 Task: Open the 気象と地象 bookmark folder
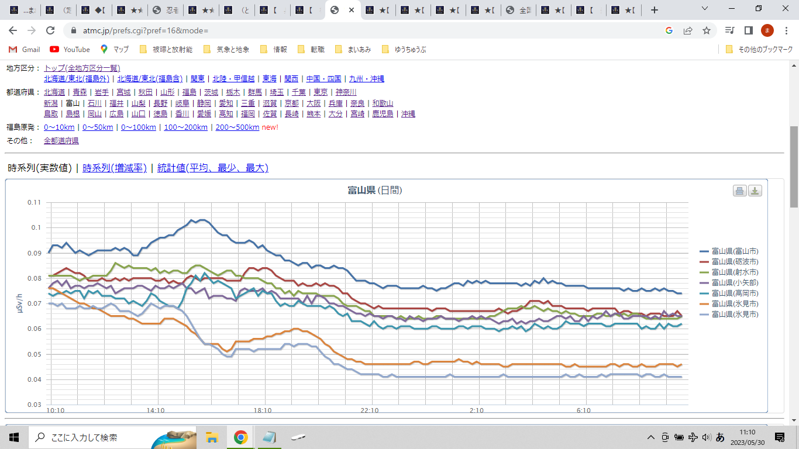[x=226, y=50]
